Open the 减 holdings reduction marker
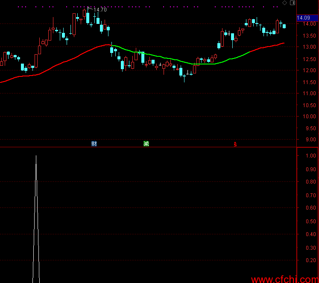Viewport: 319px width, 283px height. [x=146, y=144]
